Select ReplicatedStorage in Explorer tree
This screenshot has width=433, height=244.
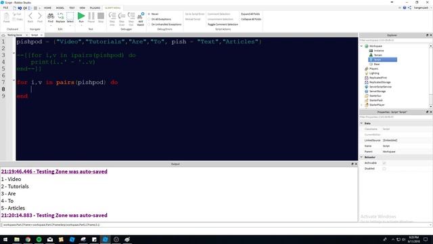[380, 83]
